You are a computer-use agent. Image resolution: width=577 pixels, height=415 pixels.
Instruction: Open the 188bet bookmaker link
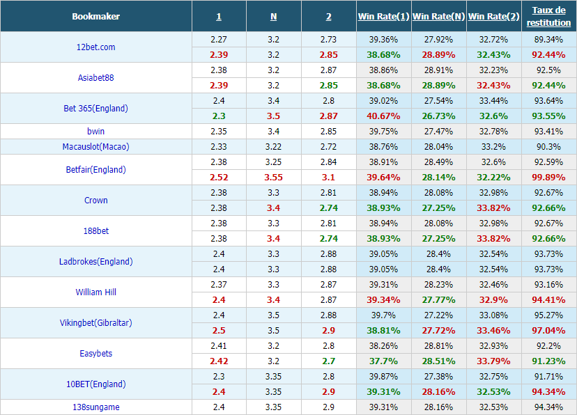pyautogui.click(x=95, y=231)
